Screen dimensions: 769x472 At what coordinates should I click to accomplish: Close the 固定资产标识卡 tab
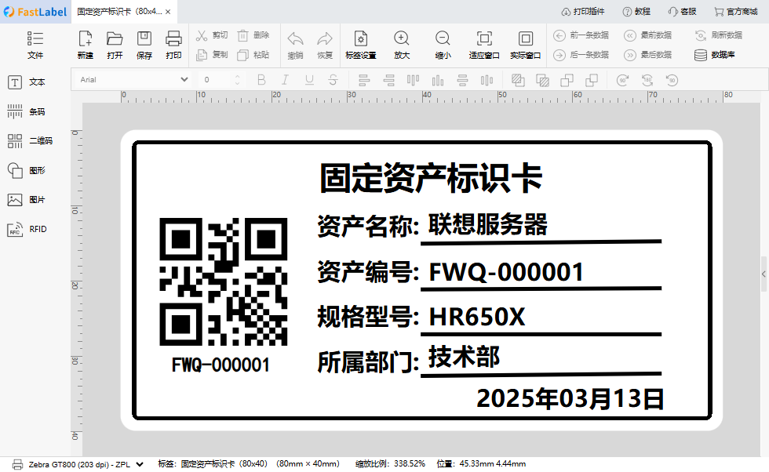coord(168,12)
